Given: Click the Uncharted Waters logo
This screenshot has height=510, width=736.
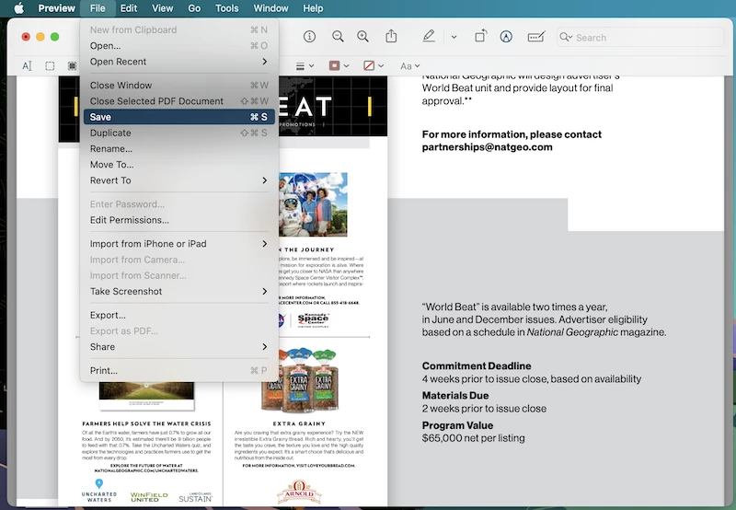Looking at the screenshot, I should [x=99, y=491].
